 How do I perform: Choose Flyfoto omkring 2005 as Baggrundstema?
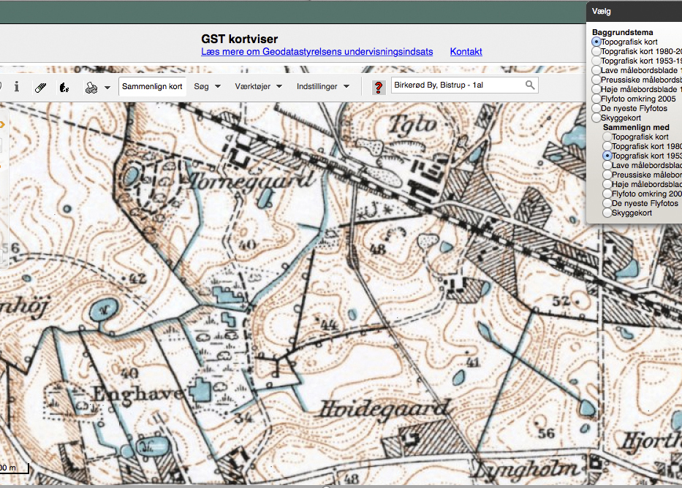point(596,99)
